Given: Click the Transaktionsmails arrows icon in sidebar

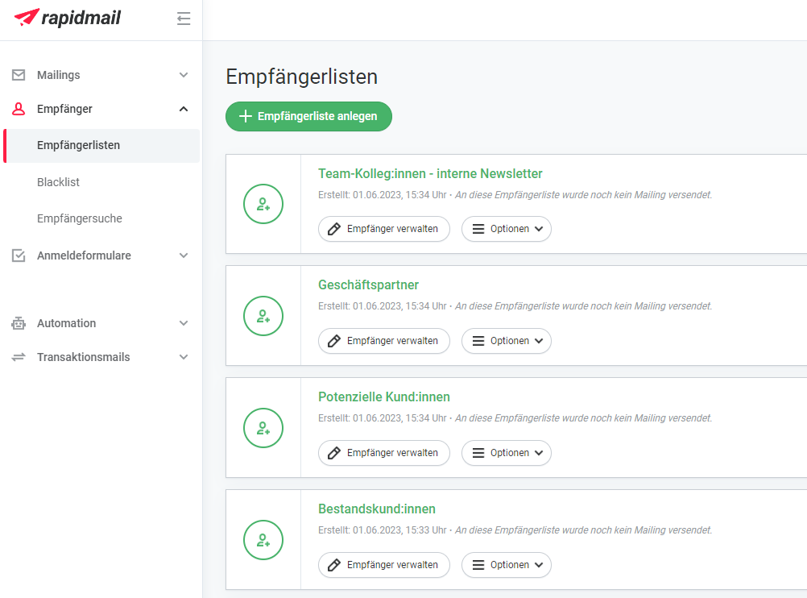Looking at the screenshot, I should (19, 357).
